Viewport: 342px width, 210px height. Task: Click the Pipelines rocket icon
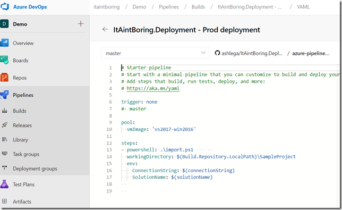pos(4,95)
